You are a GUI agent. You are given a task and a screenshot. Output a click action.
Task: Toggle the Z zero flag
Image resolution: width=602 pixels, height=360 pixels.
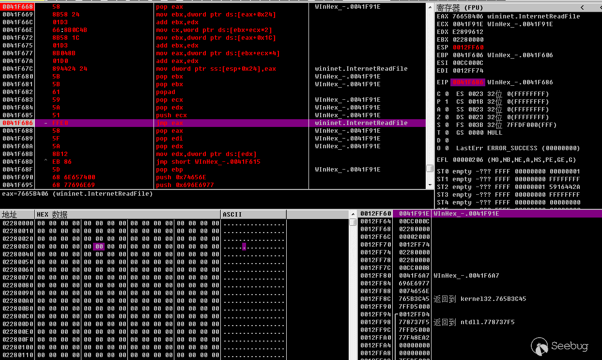[442, 117]
